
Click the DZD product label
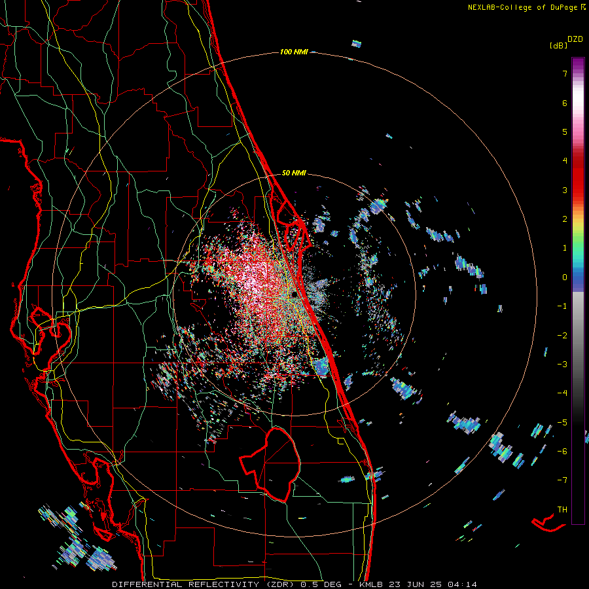tap(575, 39)
